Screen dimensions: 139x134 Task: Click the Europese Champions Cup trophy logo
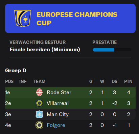[x=23, y=19]
